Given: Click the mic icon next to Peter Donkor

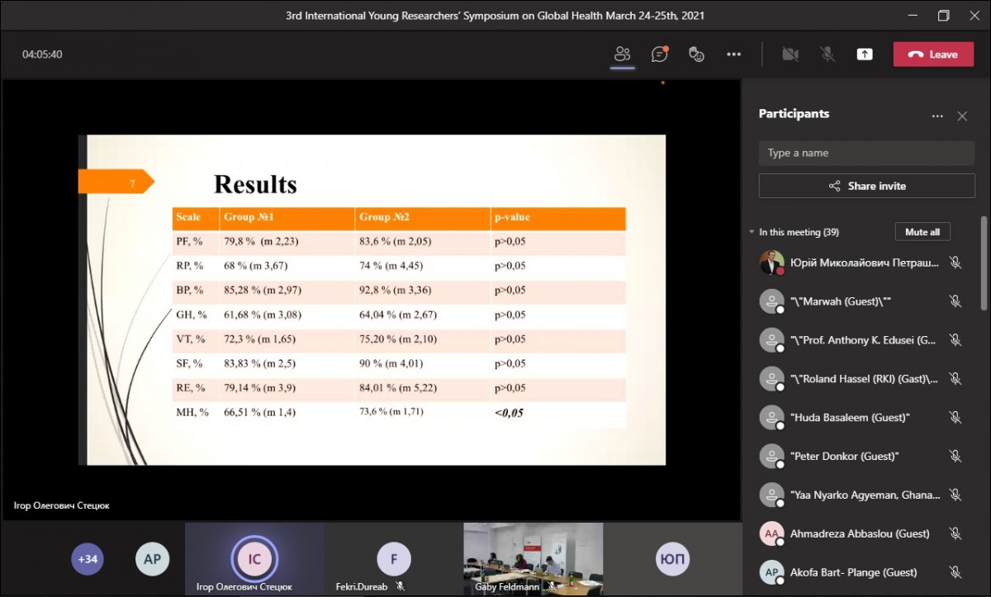Looking at the screenshot, I should 955,456.
